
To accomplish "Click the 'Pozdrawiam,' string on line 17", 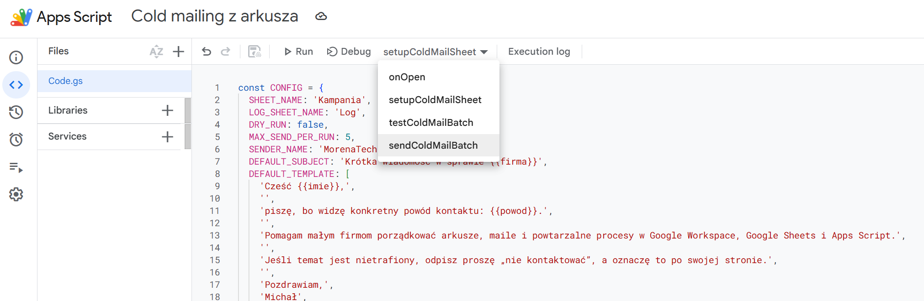I will 294,285.
